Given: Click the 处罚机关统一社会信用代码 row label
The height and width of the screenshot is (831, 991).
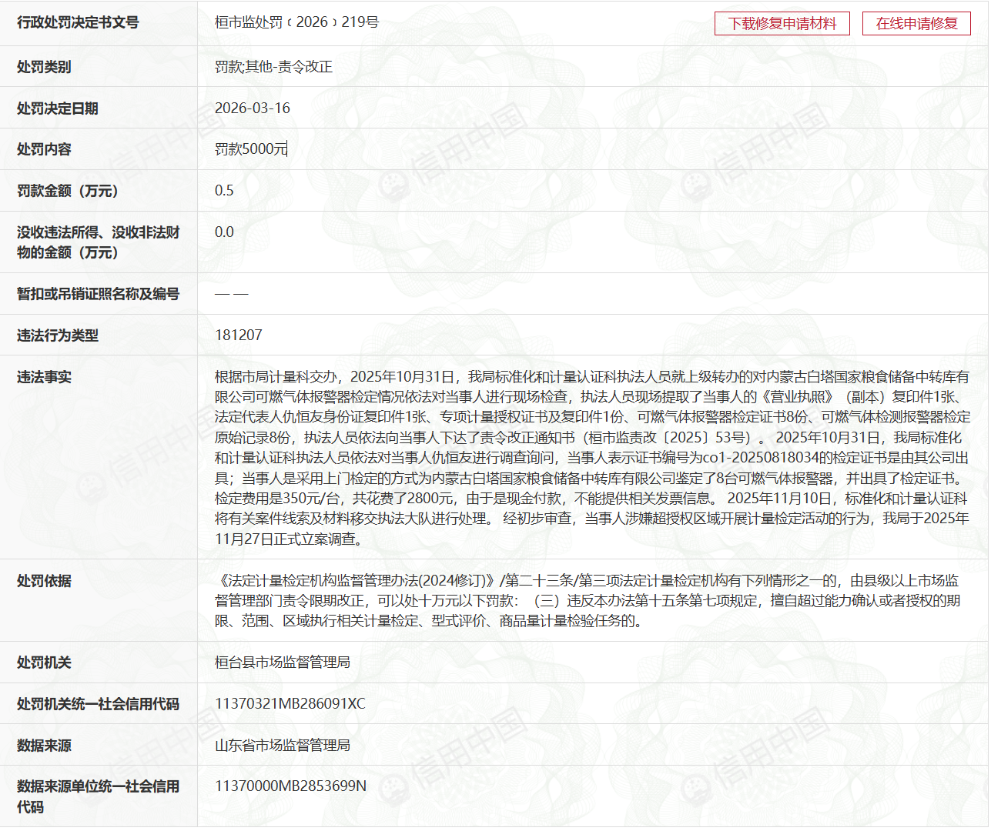Looking at the screenshot, I should (98, 704).
